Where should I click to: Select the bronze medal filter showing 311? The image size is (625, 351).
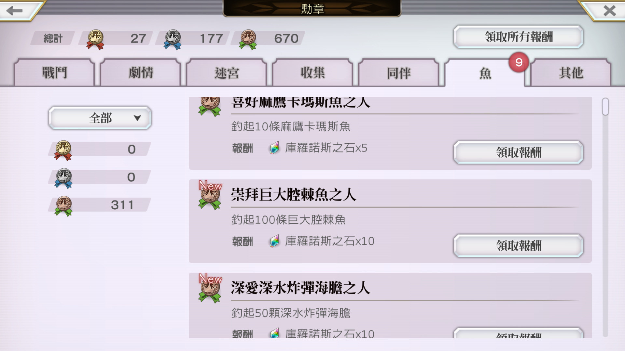pos(99,205)
